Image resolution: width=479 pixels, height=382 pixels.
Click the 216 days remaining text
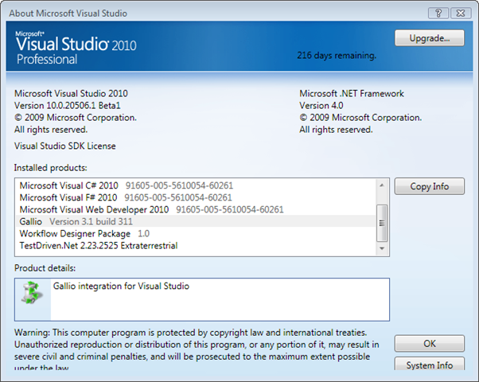pos(337,56)
